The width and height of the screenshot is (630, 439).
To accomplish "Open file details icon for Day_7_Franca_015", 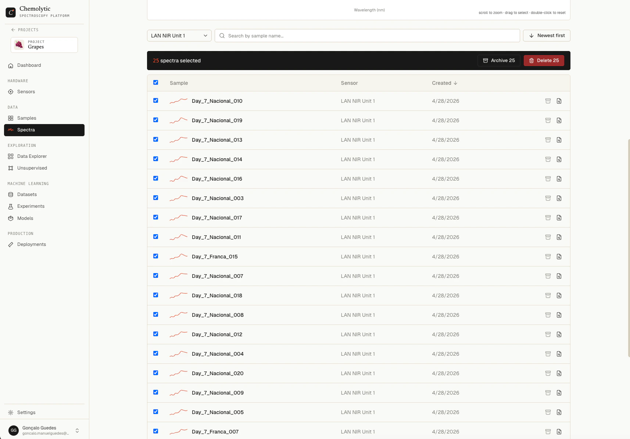I will [559, 257].
